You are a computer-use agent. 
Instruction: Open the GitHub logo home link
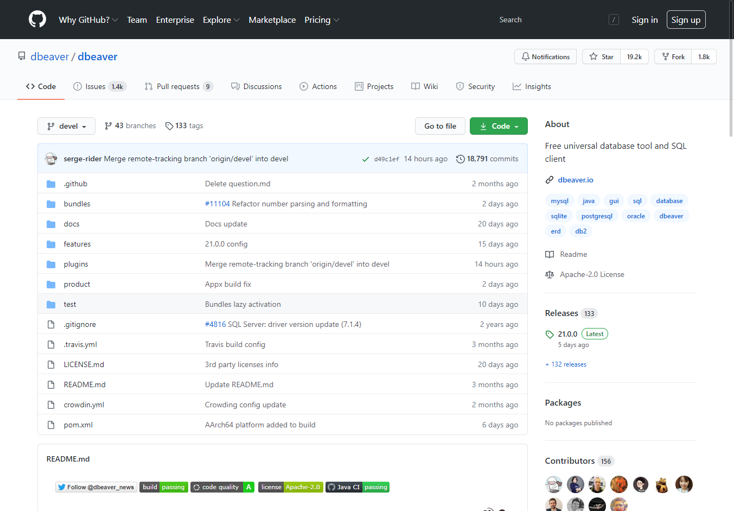[x=37, y=20]
